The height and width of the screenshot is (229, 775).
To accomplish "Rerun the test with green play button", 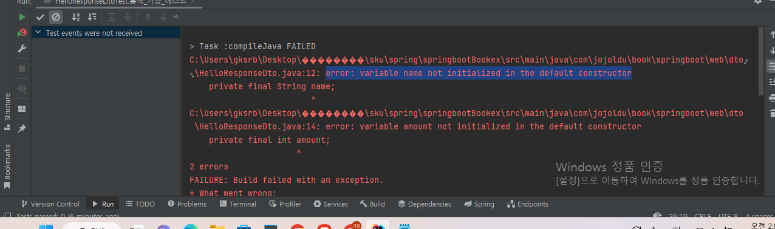I will click(x=22, y=17).
